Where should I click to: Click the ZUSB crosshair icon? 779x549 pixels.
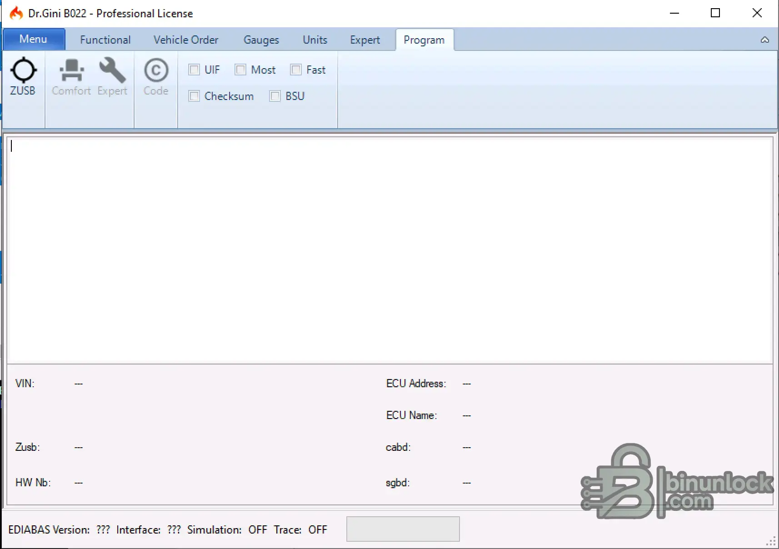tap(23, 70)
